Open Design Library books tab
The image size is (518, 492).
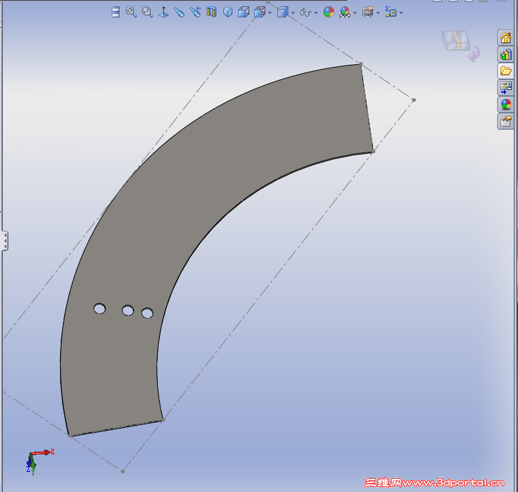coord(505,54)
